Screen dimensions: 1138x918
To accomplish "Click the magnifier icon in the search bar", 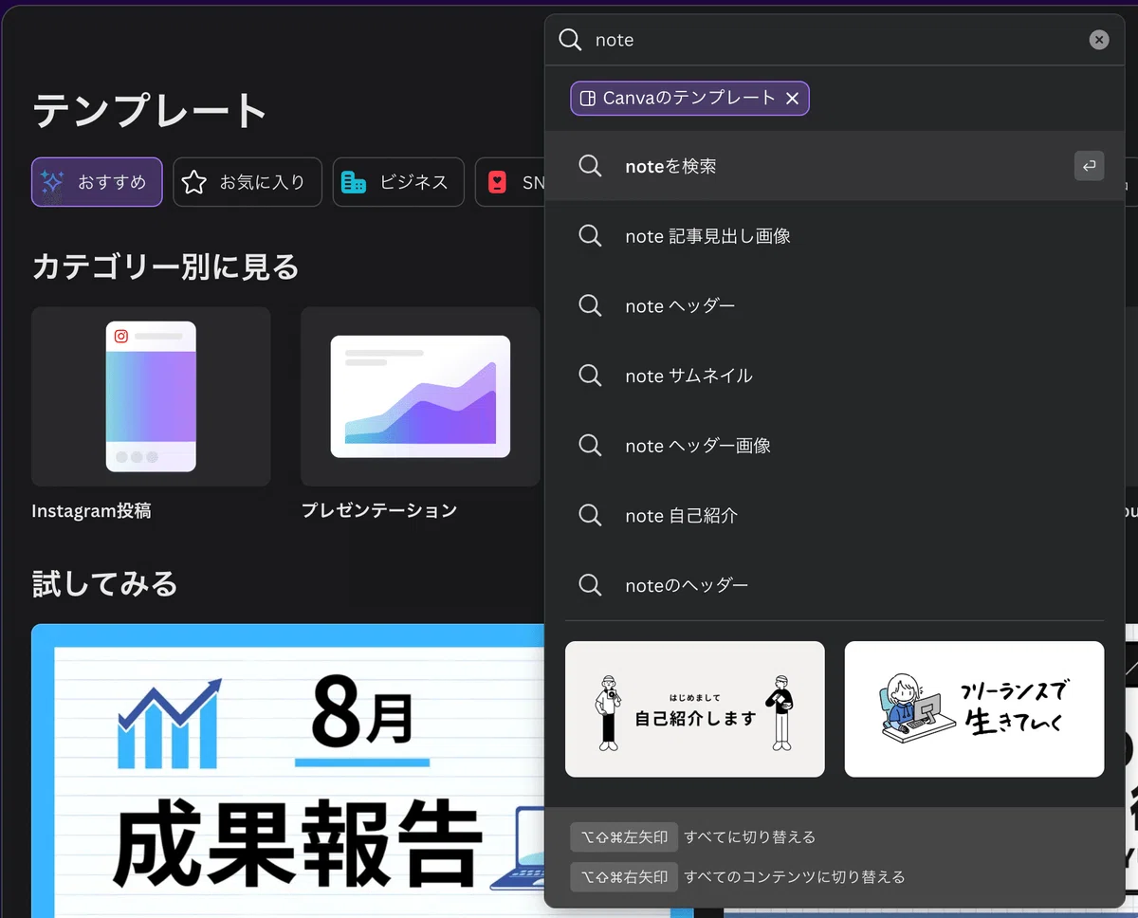I will coord(570,40).
